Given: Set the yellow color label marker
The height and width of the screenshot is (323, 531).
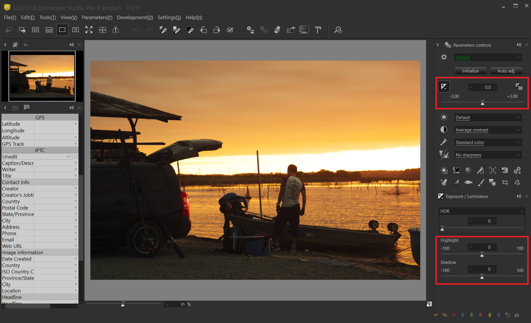Looking at the screenshot, I should click(490, 315).
